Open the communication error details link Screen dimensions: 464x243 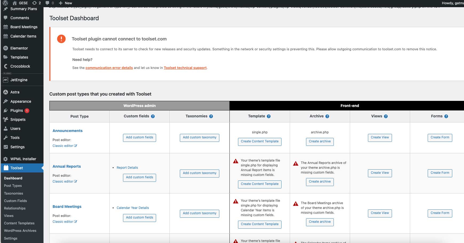(109, 68)
